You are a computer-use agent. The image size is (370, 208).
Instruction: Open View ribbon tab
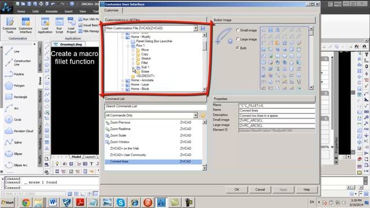(x=83, y=12)
